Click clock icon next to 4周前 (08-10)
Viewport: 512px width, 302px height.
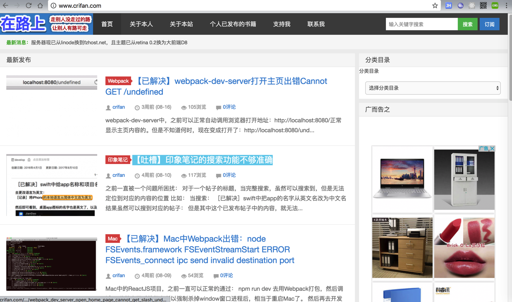click(x=137, y=176)
